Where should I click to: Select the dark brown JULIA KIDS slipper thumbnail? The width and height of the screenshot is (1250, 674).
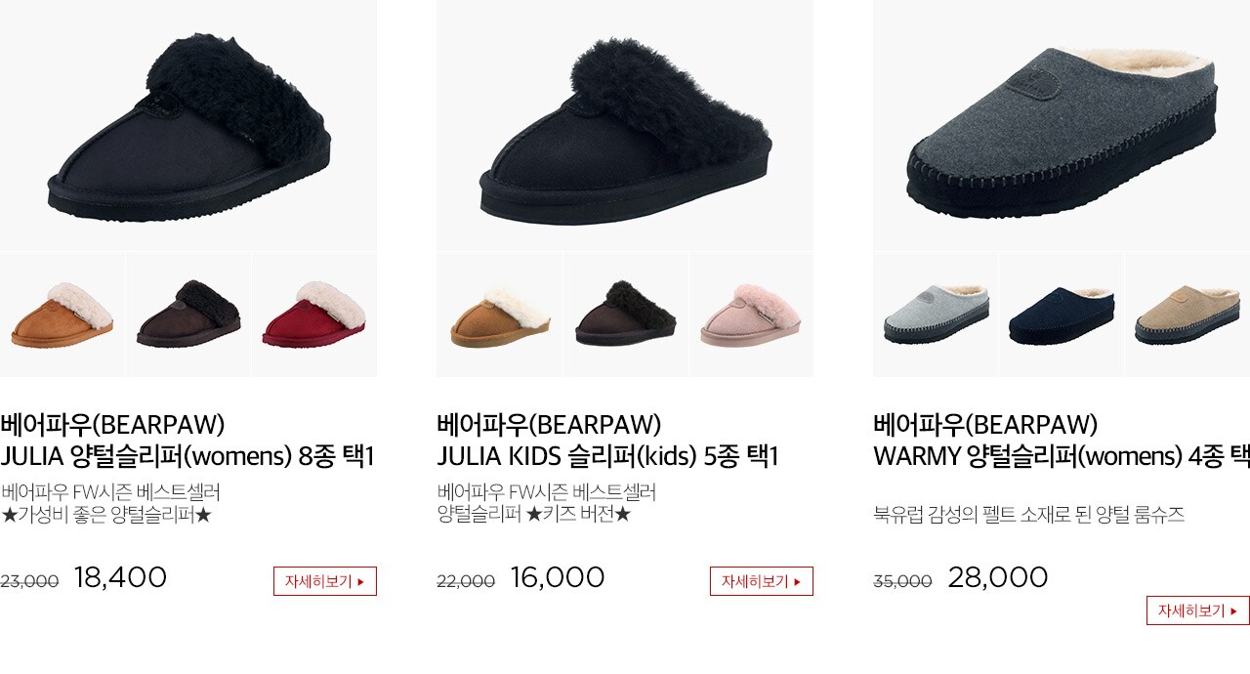tap(625, 316)
